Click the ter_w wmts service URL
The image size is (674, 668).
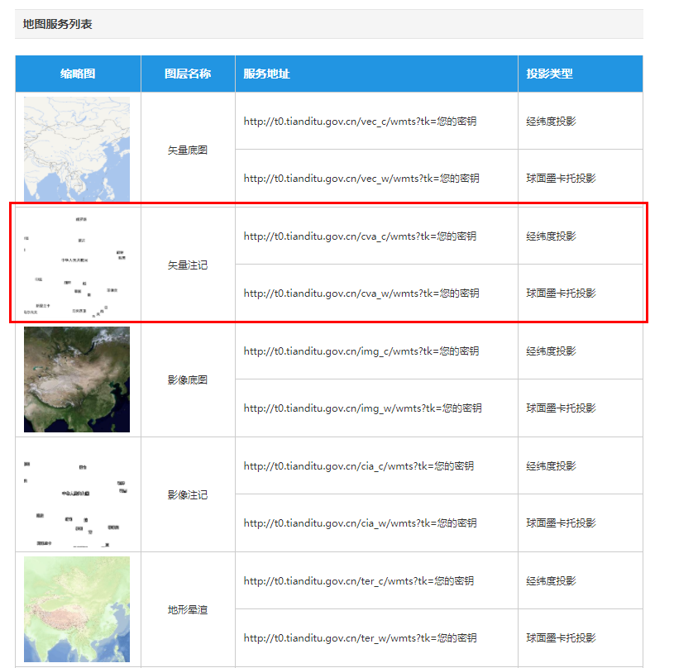click(x=360, y=638)
